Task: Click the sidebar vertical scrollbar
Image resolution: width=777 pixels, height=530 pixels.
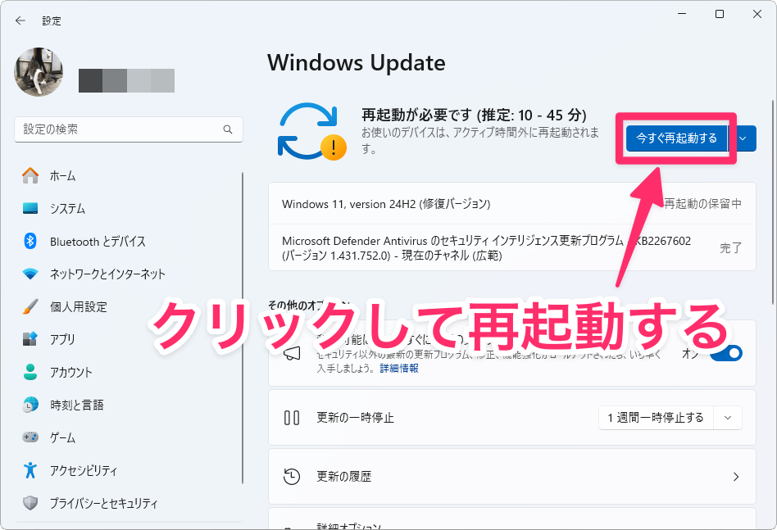Action: click(243, 328)
